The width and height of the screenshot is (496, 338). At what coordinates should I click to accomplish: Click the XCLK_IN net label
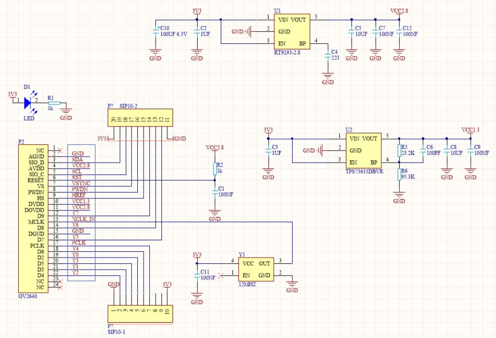coord(83,219)
